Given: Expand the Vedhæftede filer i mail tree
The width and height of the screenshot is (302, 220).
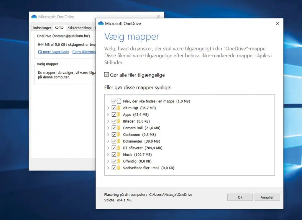Looking at the screenshot, I should [x=108, y=168].
